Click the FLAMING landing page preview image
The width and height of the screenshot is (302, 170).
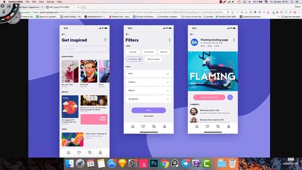click(x=213, y=71)
